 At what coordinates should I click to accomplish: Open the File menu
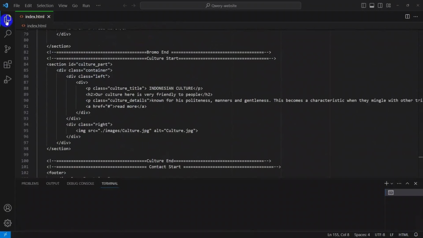click(16, 5)
